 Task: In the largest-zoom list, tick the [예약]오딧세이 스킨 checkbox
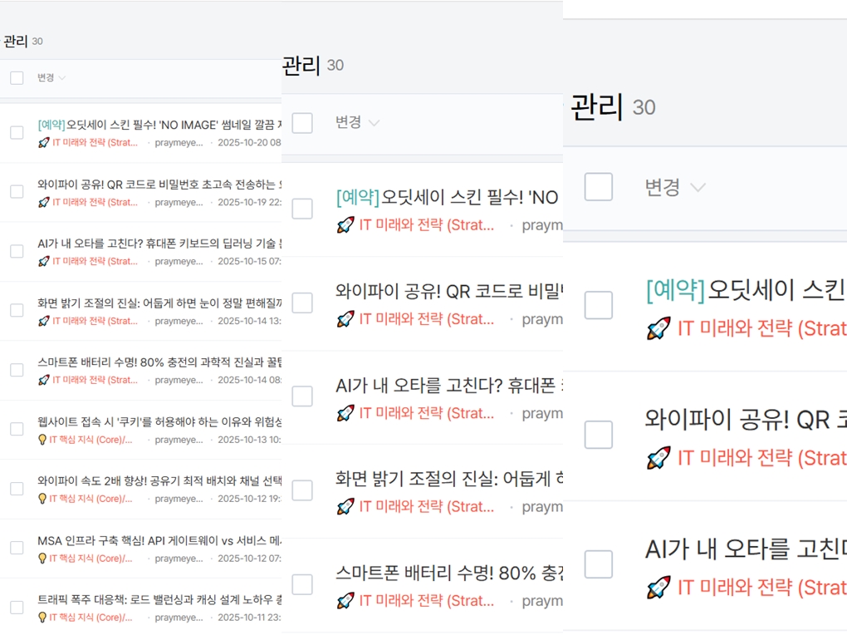(599, 305)
